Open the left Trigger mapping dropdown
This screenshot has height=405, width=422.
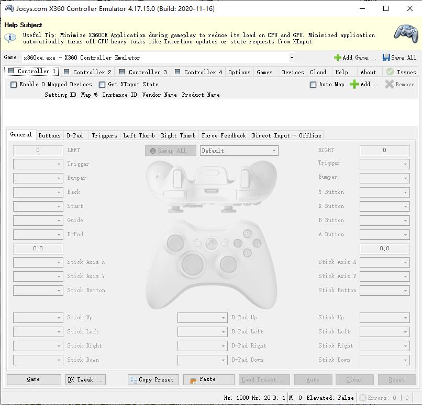click(x=38, y=164)
